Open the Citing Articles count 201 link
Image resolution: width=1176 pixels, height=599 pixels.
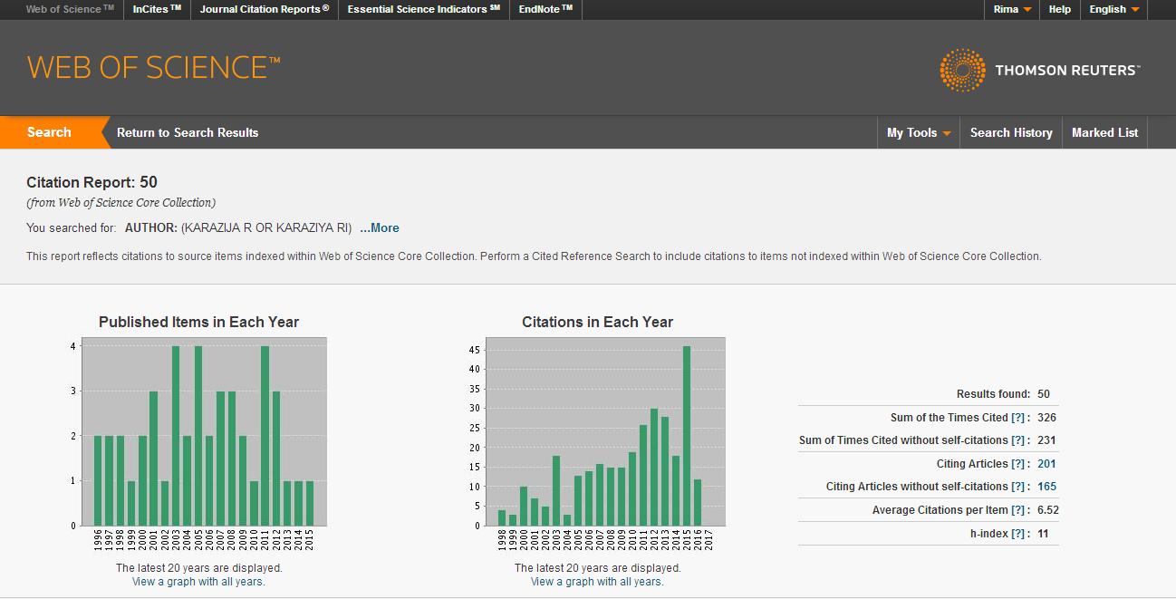[1046, 464]
